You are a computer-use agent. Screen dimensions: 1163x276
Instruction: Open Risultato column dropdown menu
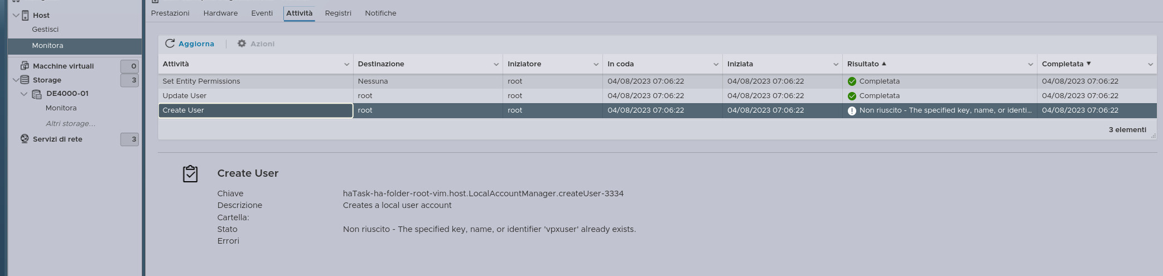pyautogui.click(x=1030, y=65)
